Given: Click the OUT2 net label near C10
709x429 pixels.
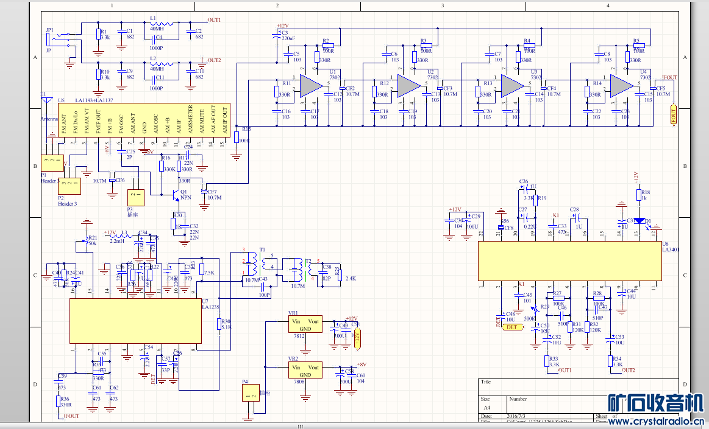Looking at the screenshot, I should [214, 60].
